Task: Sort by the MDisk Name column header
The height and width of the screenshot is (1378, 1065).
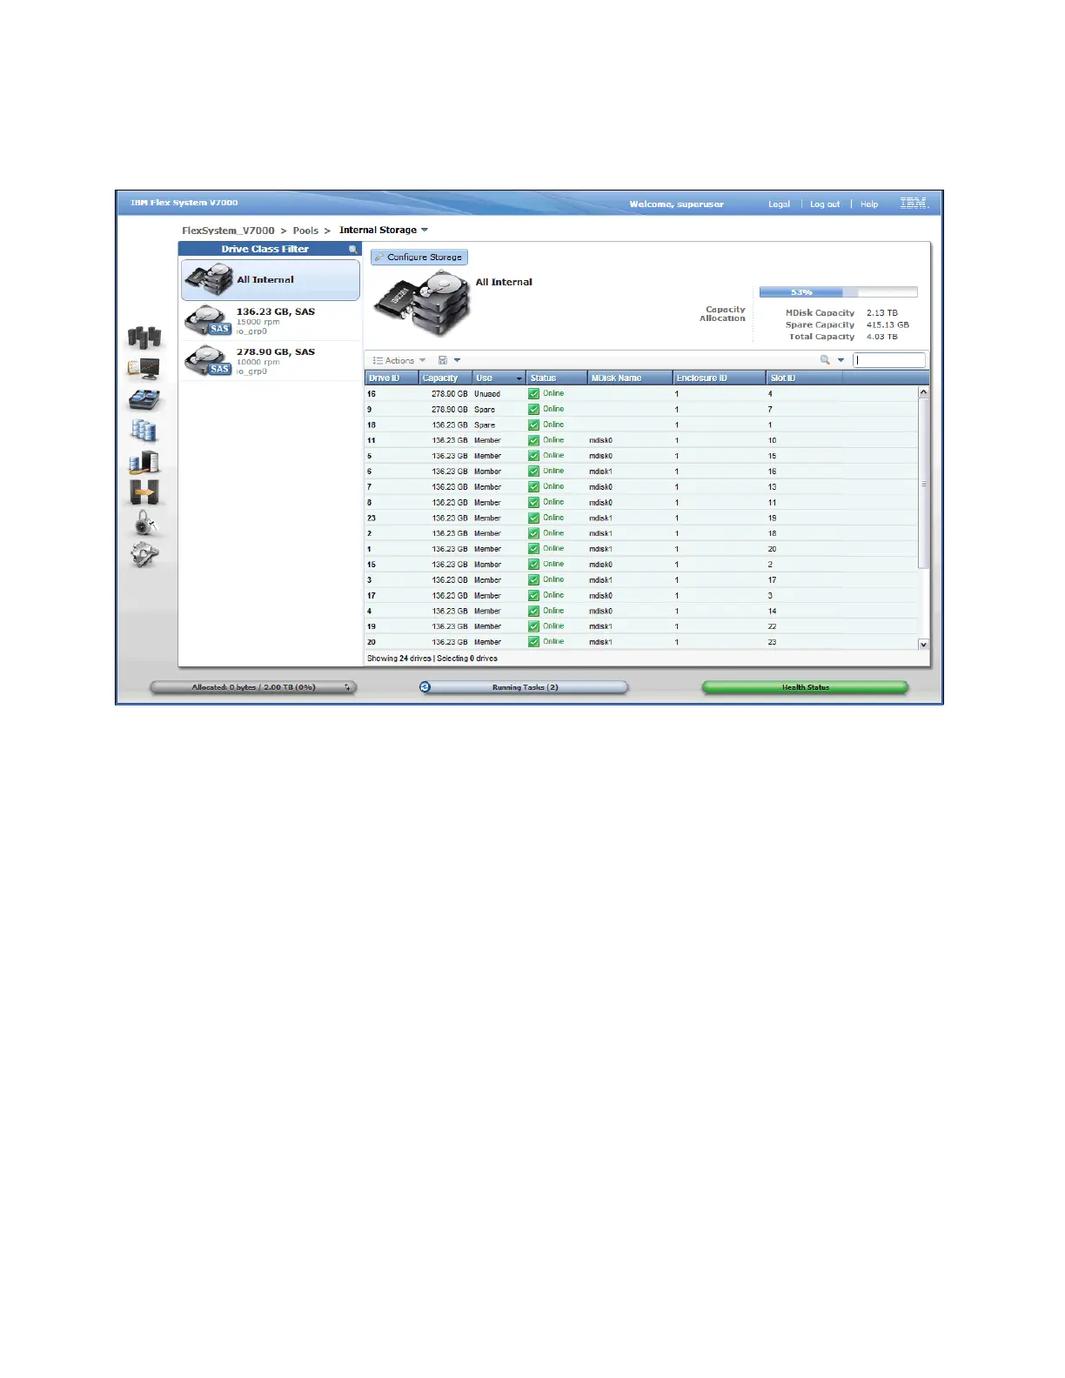Action: click(x=630, y=378)
